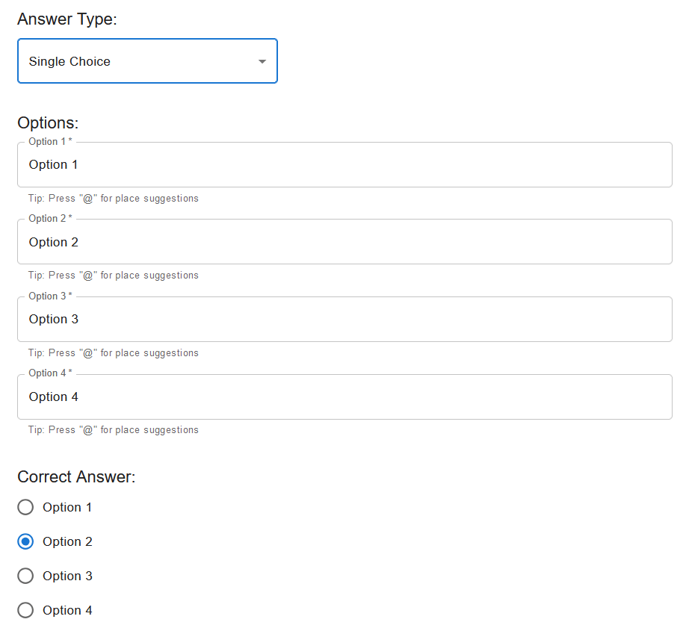Open the Single Choice answer type selector
This screenshot has height=631, width=686.
[x=147, y=61]
